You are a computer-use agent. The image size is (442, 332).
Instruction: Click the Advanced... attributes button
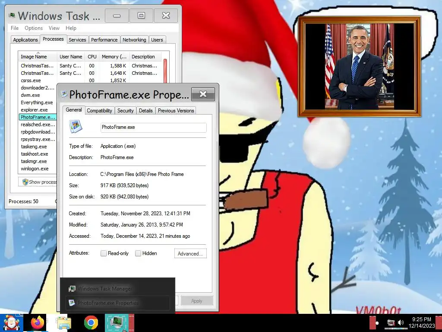point(190,253)
